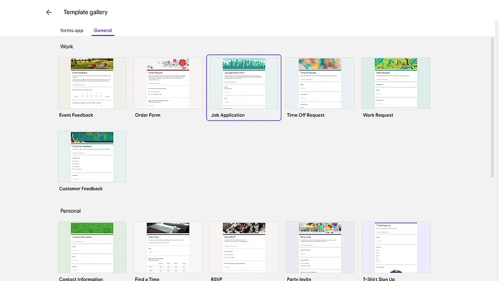Viewport: 499px width, 281px height.
Task: Click the Time Off Request label
Action: coord(305,115)
